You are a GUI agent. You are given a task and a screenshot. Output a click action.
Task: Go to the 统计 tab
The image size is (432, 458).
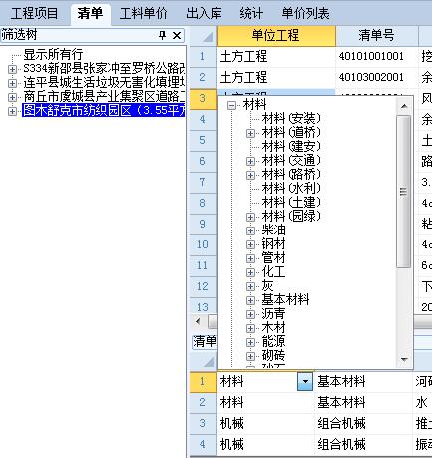click(x=251, y=13)
